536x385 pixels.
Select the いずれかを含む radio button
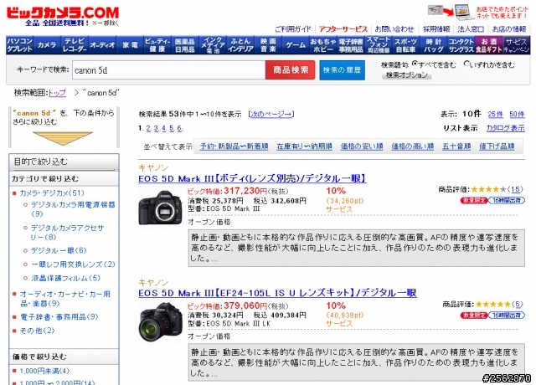tap(466, 64)
